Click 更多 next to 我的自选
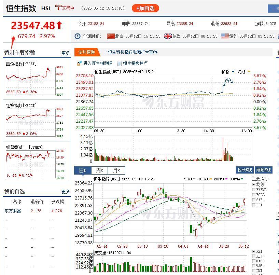Screen dimensions: 279x275 pos(66,192)
